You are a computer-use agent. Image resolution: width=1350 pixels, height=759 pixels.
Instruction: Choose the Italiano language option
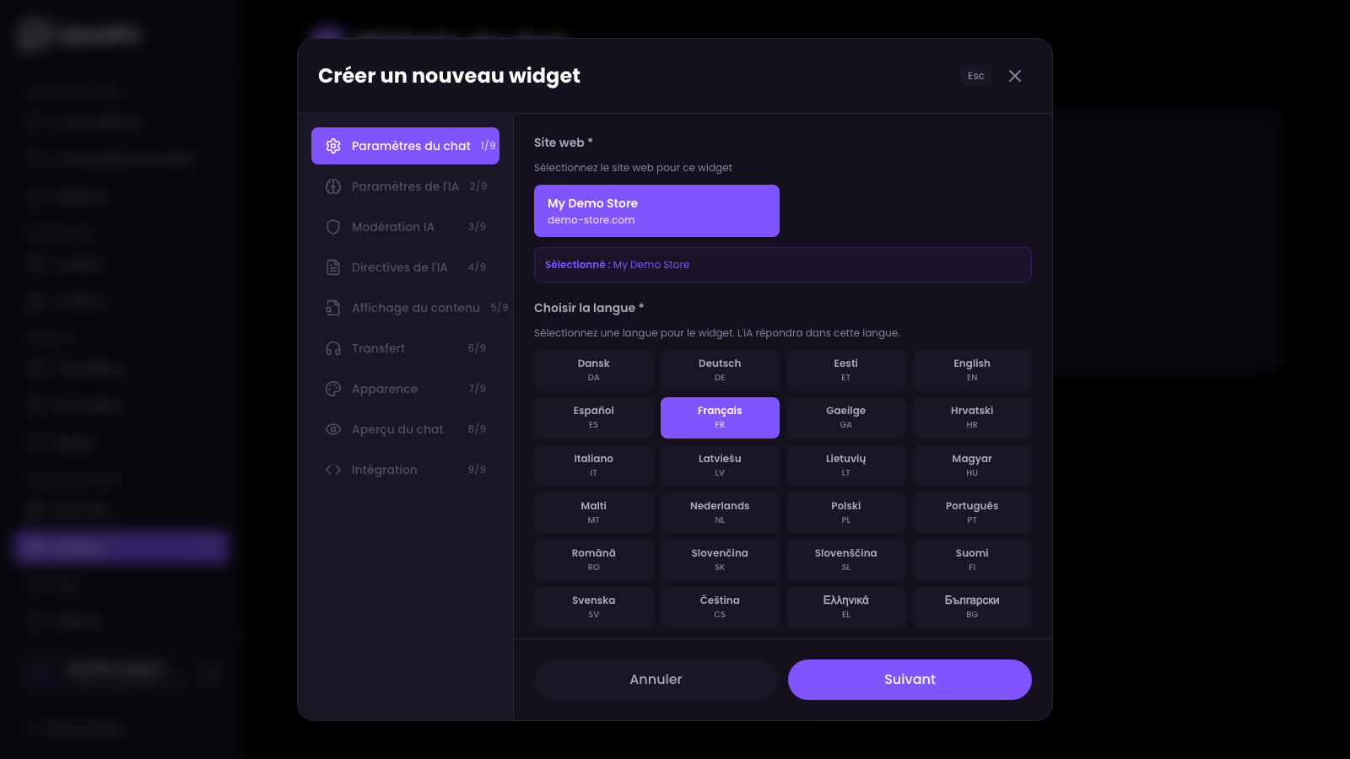593,466
